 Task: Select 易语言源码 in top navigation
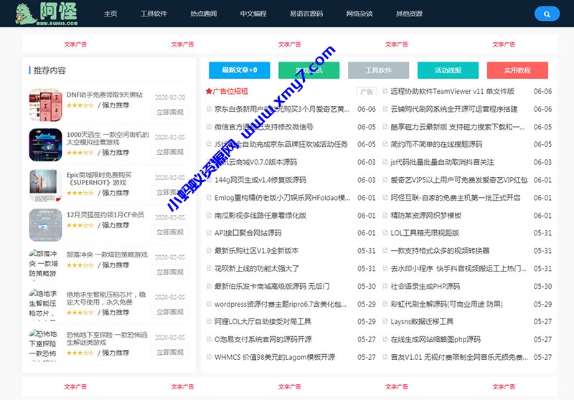pos(306,14)
